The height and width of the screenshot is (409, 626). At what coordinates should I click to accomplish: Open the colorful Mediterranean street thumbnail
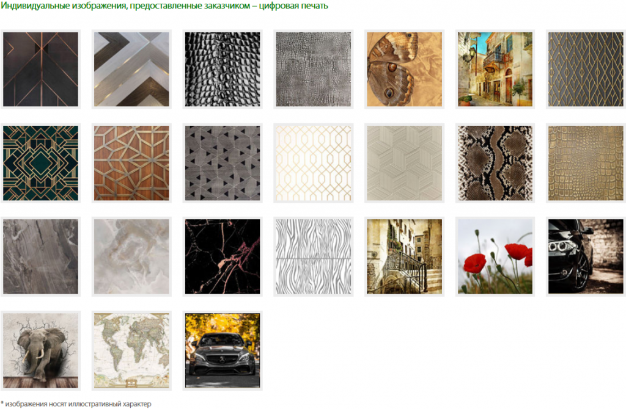[x=495, y=70]
